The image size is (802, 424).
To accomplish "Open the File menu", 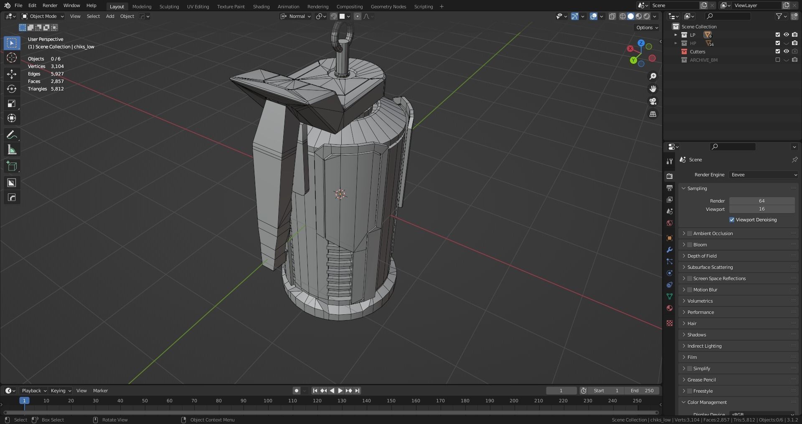I will coord(18,5).
